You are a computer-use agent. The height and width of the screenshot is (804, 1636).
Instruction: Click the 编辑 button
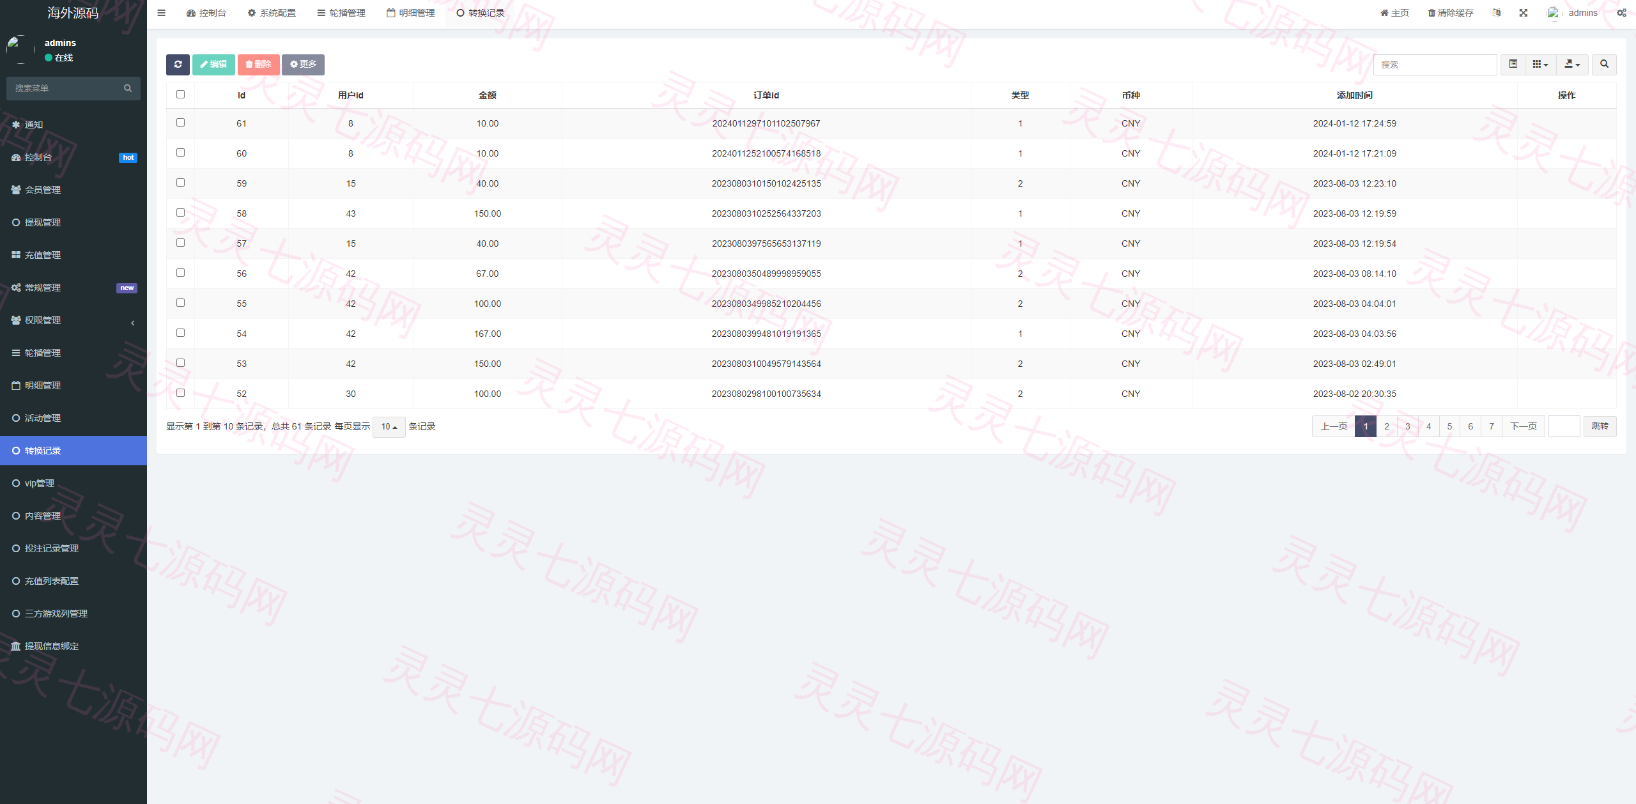[x=213, y=65]
